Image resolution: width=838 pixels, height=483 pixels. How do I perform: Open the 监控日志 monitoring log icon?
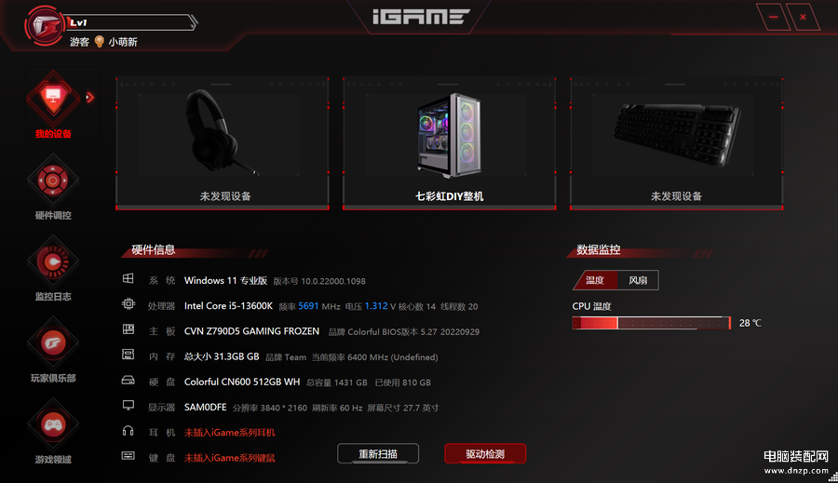pos(53,262)
